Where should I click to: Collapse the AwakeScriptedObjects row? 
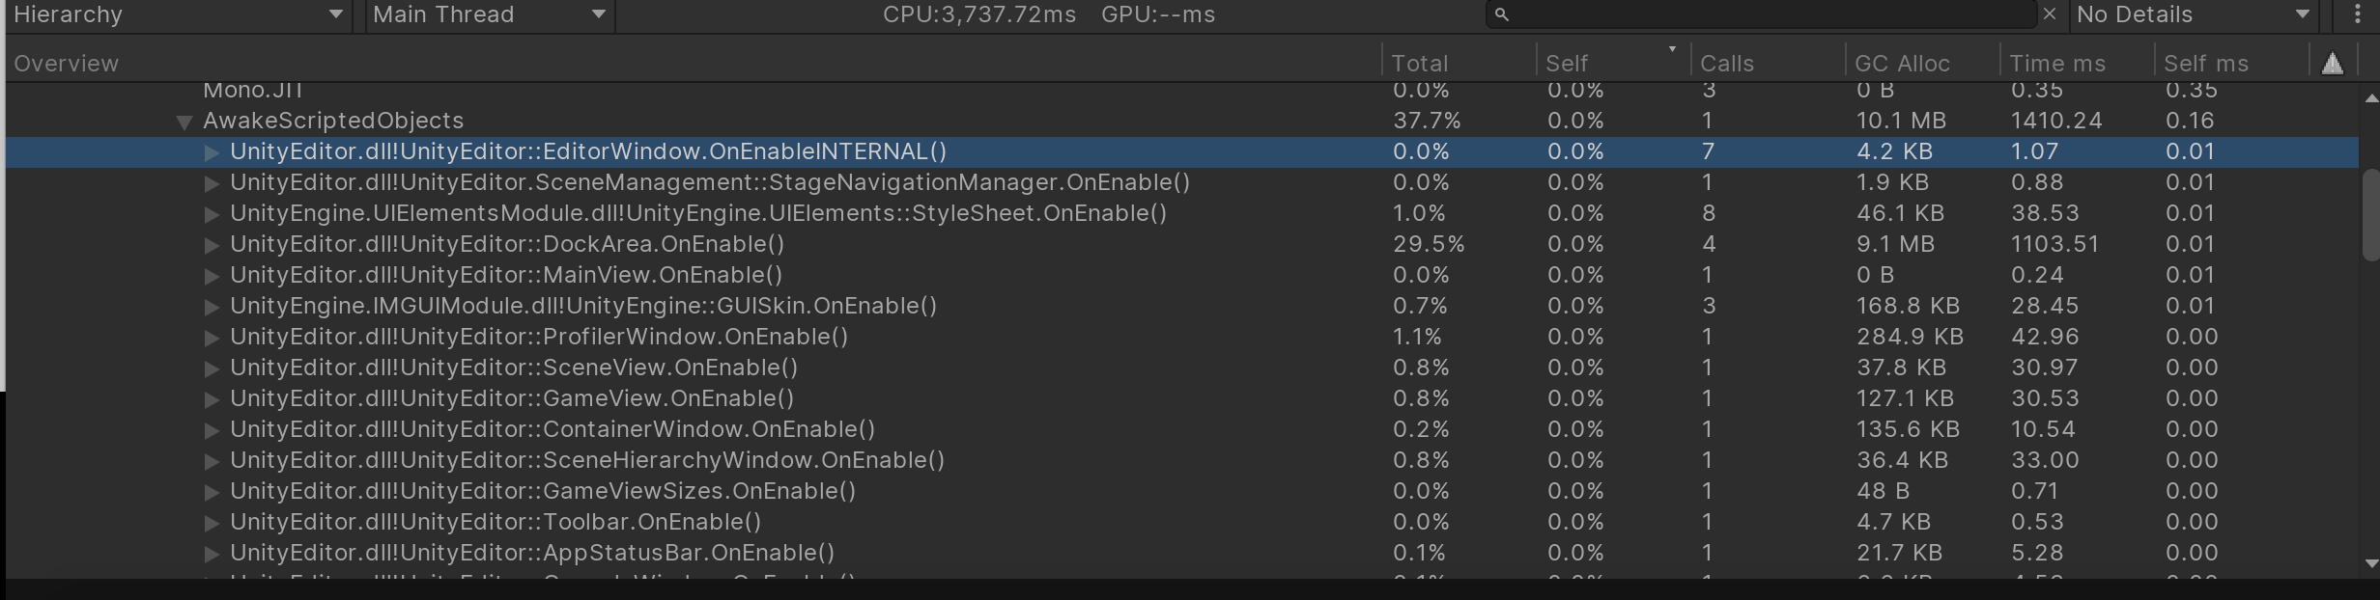184,122
